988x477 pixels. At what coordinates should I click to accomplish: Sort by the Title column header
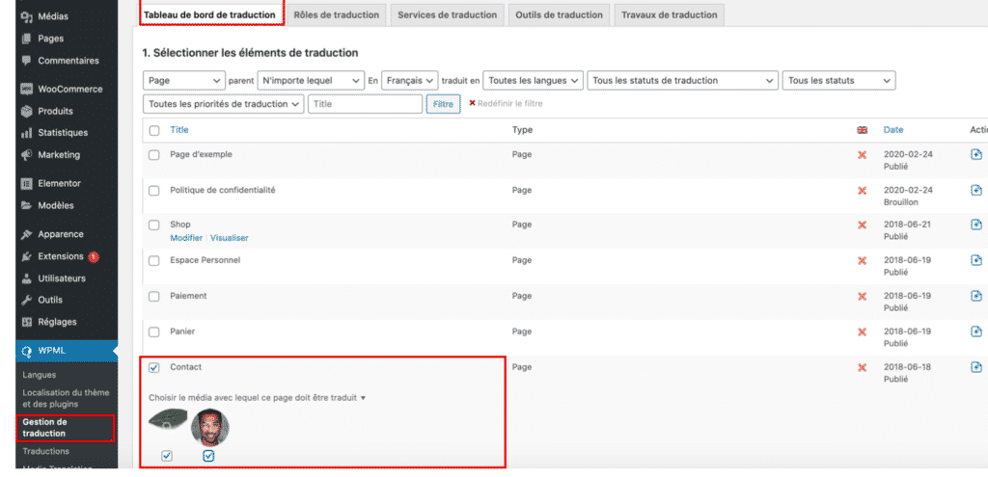click(178, 130)
